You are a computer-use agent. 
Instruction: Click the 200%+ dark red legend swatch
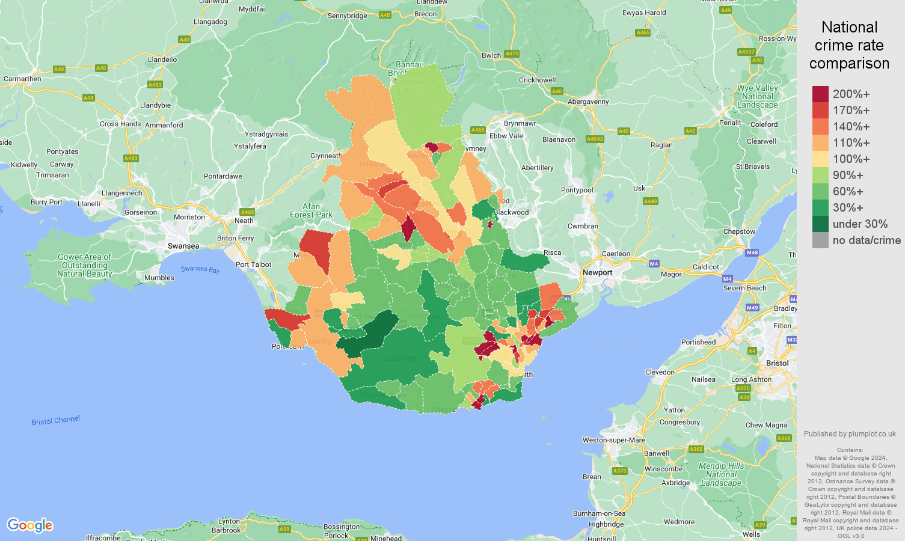(x=820, y=94)
